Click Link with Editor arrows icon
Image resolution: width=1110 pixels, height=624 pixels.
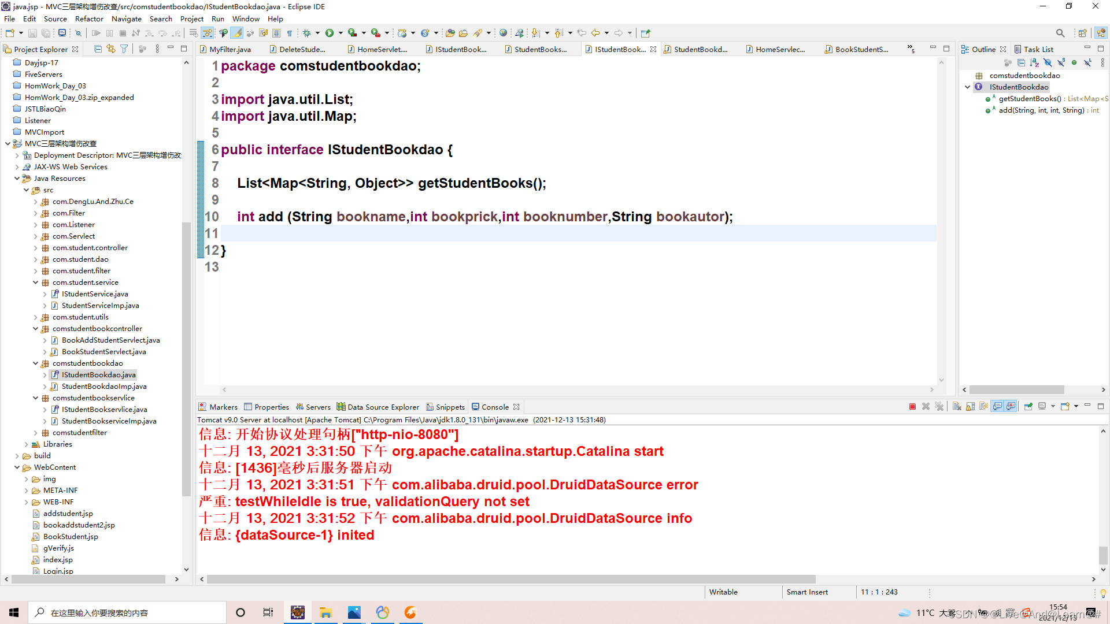point(111,49)
